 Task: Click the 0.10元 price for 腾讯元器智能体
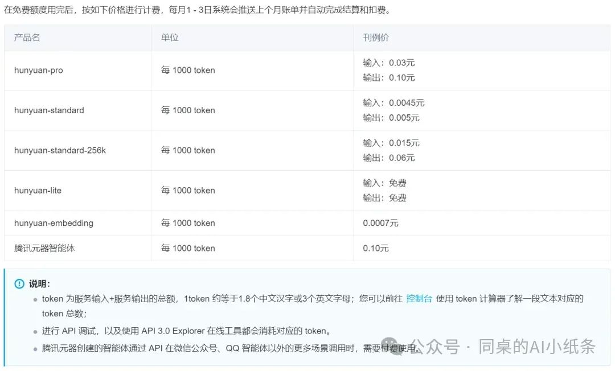click(x=376, y=248)
